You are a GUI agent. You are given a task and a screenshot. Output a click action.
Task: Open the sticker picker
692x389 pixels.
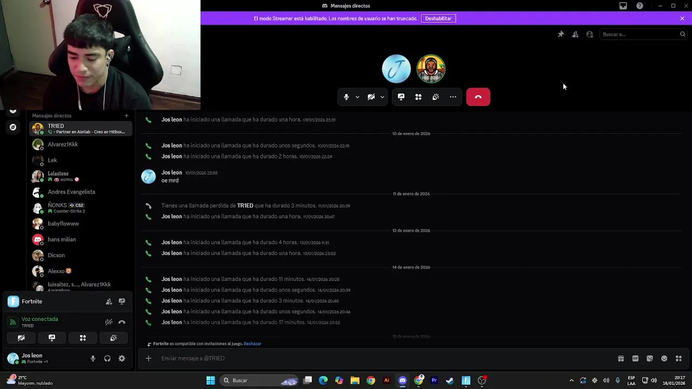(x=650, y=358)
